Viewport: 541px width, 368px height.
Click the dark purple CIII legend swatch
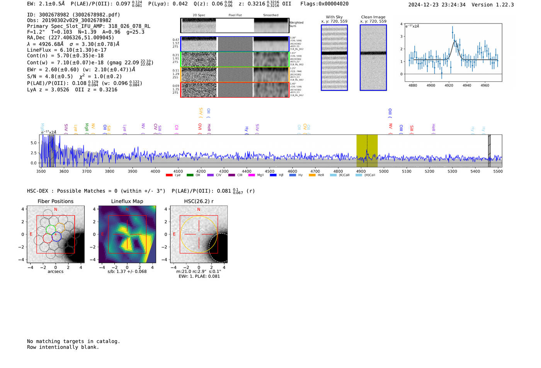tap(231, 175)
